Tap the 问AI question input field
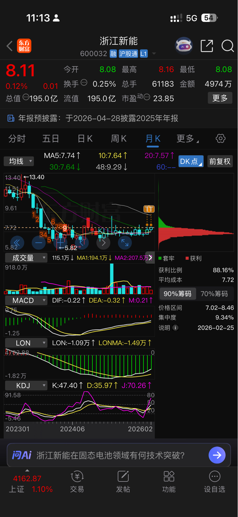 click(119, 455)
